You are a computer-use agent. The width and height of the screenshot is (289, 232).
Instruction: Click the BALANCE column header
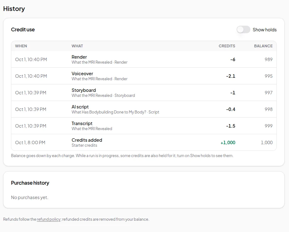[x=263, y=46]
